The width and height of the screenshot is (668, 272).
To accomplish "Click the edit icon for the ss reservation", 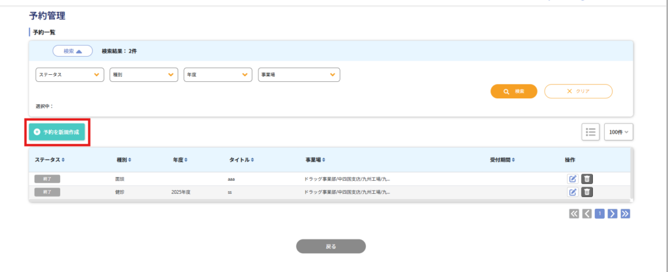I will [572, 192].
